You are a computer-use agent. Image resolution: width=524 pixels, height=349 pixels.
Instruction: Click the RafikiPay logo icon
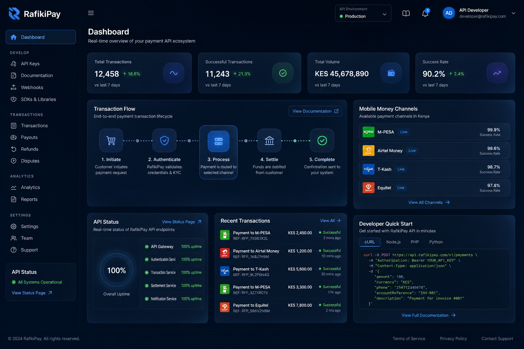tap(14, 14)
